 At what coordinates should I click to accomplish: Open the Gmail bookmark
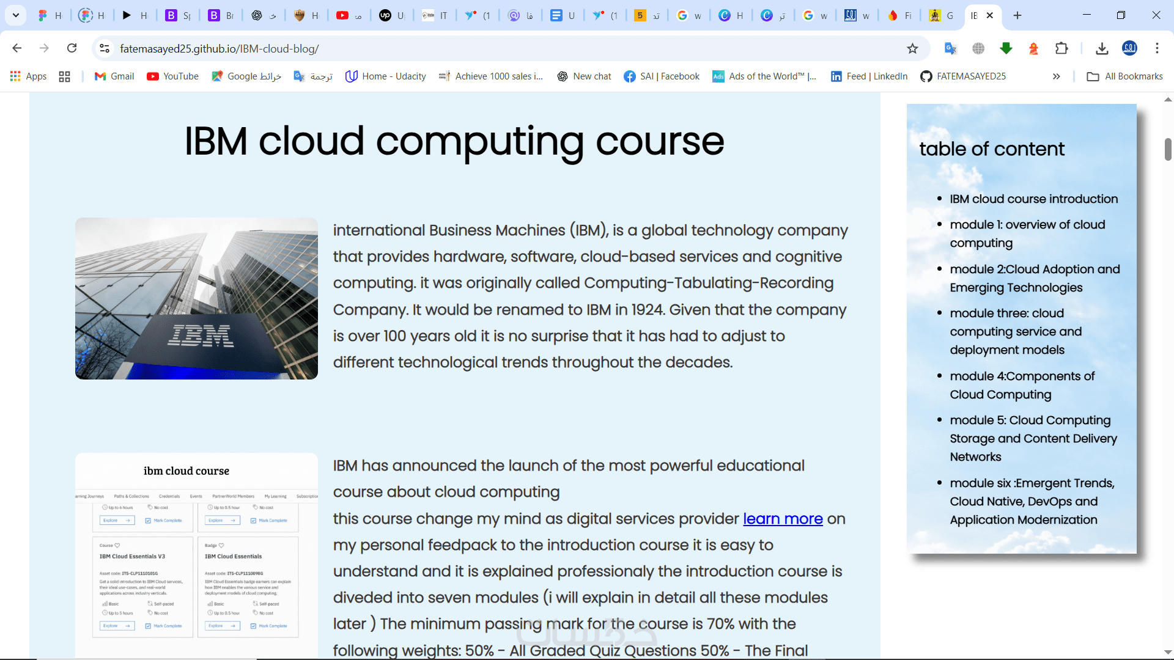coord(114,76)
